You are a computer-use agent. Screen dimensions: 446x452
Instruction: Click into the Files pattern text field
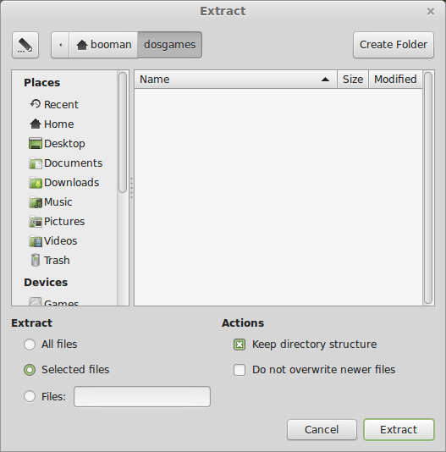coord(142,397)
